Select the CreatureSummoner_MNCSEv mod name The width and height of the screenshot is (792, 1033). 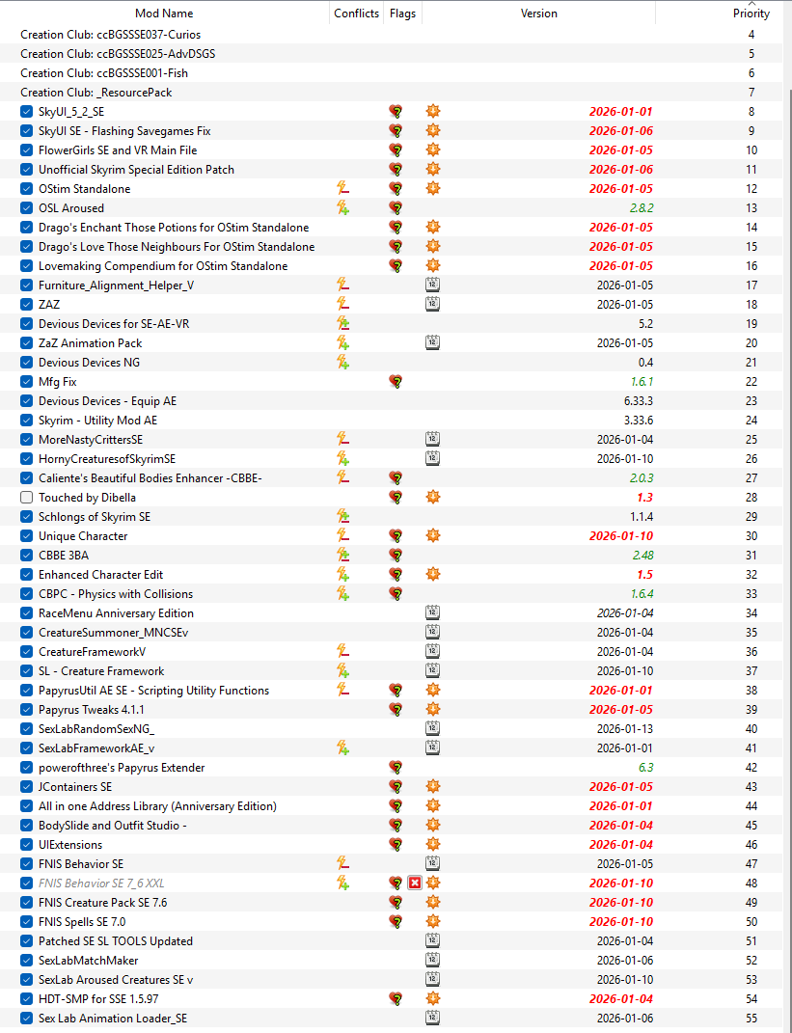point(113,632)
